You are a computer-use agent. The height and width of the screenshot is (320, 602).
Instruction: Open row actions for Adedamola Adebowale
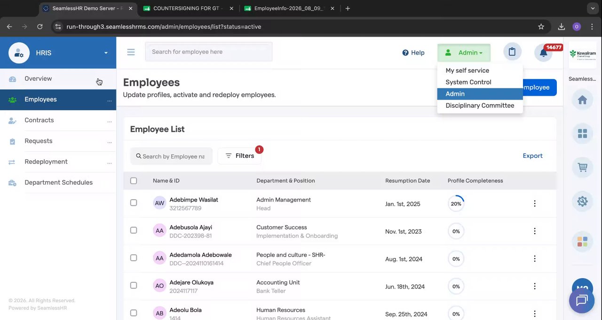click(535, 258)
